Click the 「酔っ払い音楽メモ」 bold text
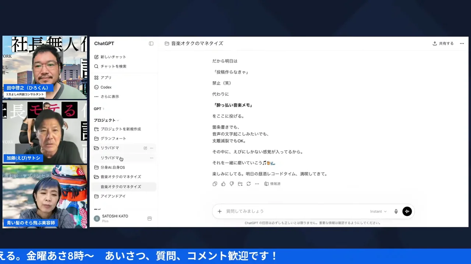The image size is (471, 264). coord(233,105)
